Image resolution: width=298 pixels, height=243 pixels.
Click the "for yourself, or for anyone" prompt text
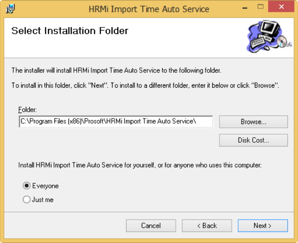140,165
